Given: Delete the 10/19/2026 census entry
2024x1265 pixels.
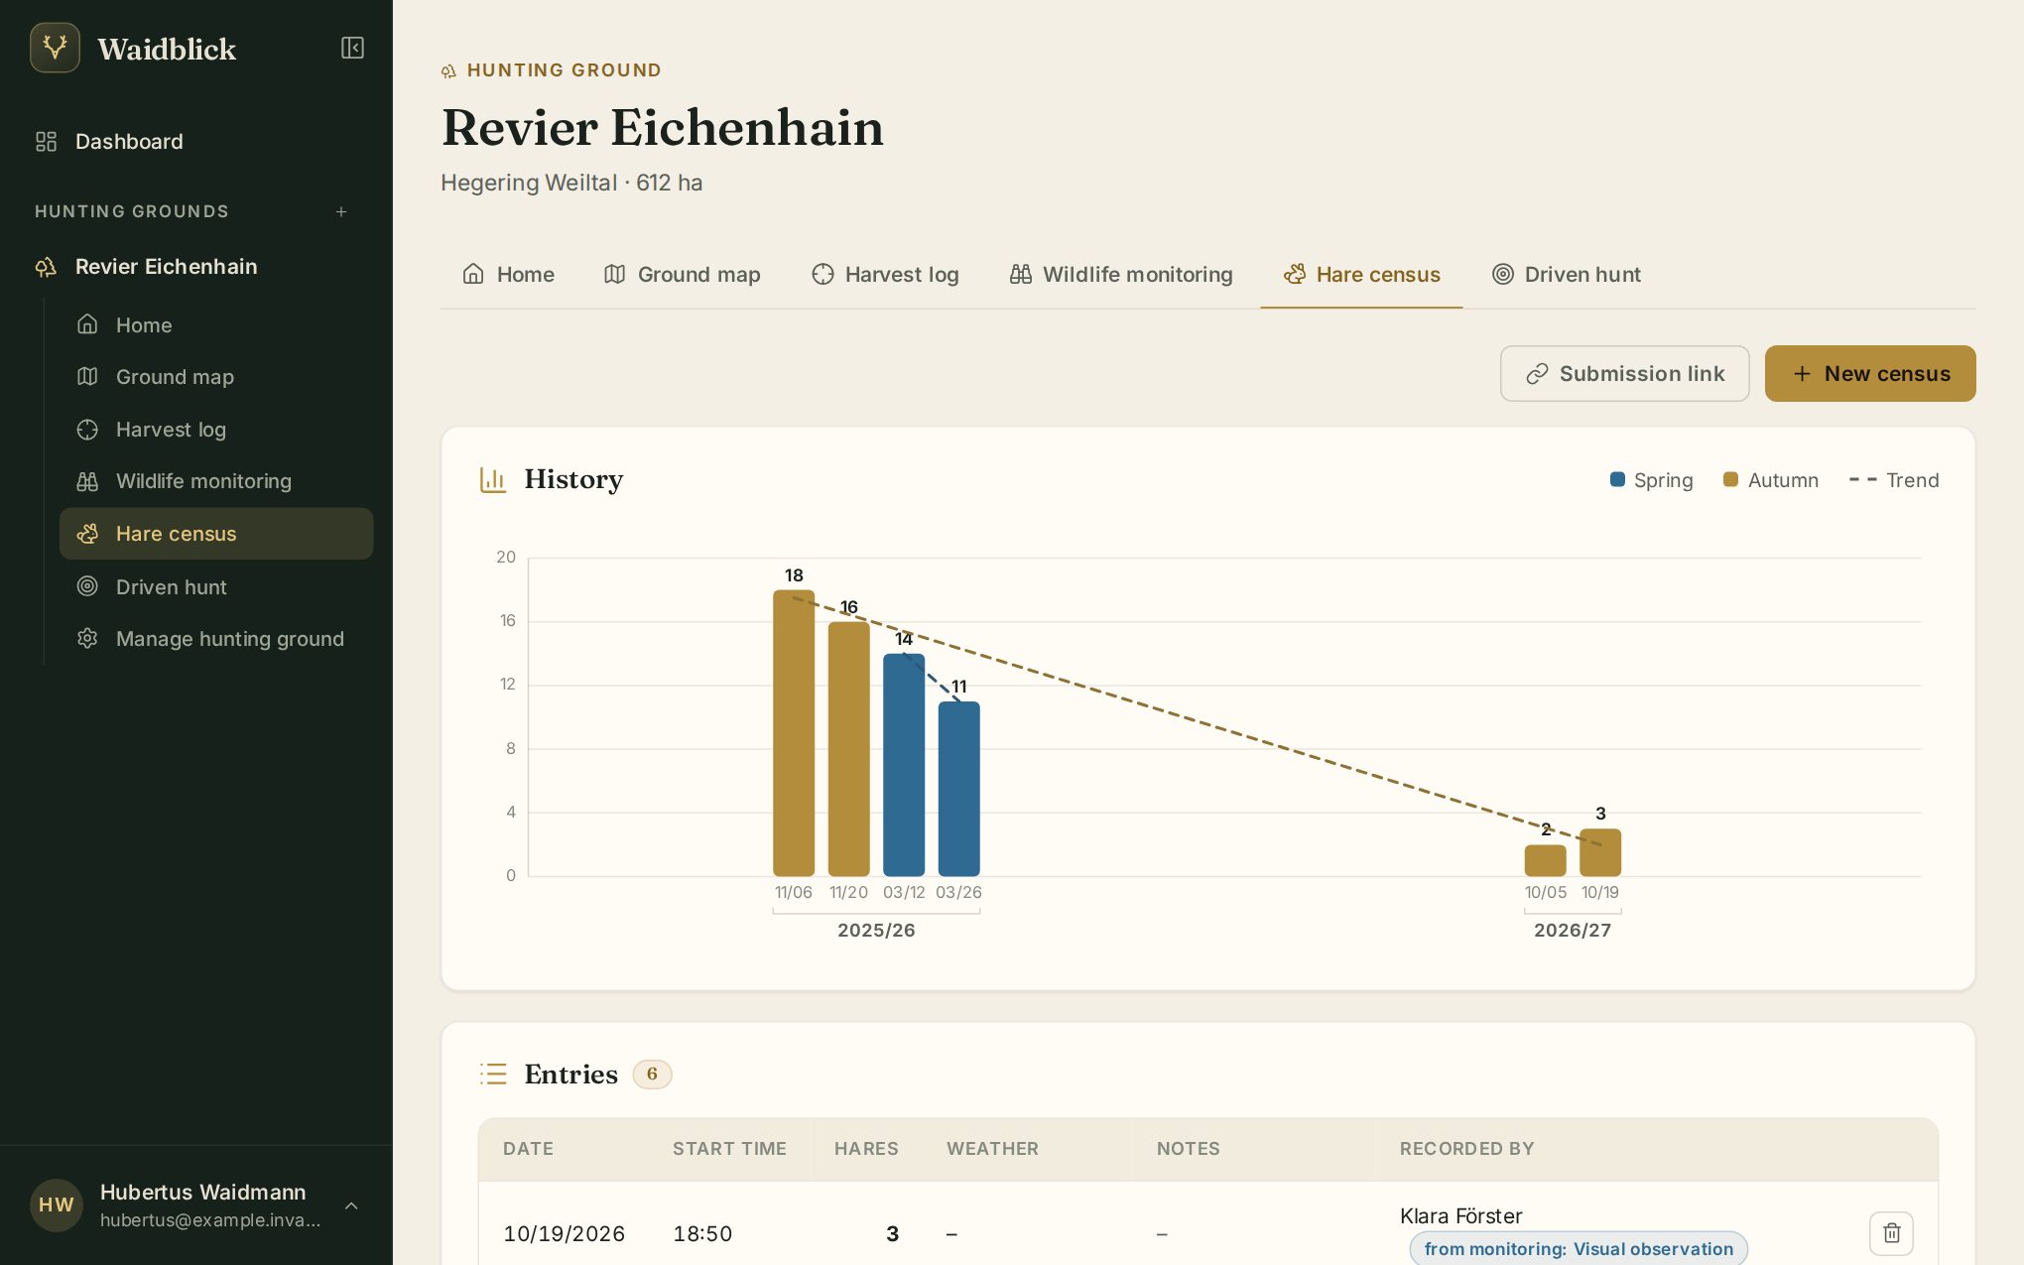Looking at the screenshot, I should pos(1891,1233).
